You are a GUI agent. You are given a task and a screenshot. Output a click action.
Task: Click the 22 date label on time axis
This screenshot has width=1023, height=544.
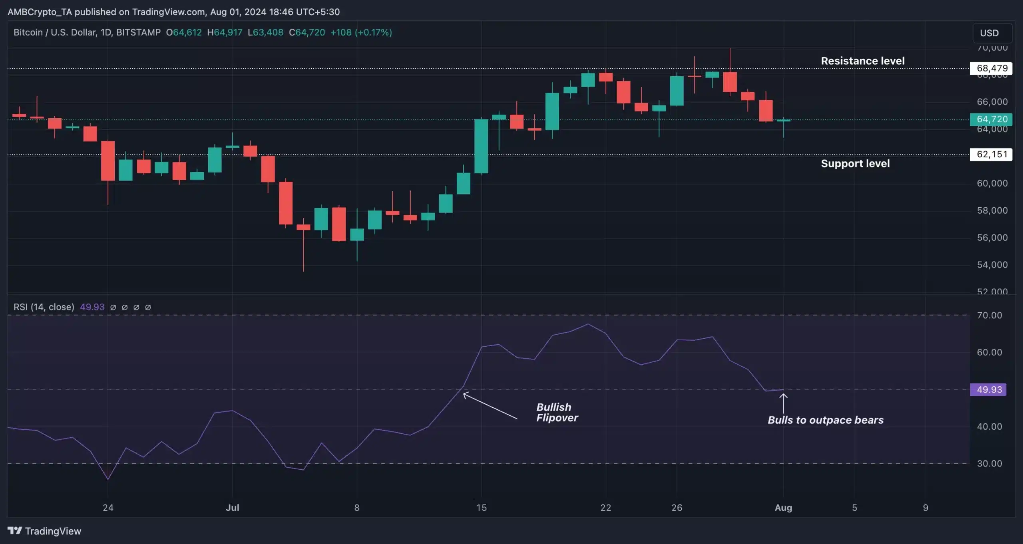point(606,508)
